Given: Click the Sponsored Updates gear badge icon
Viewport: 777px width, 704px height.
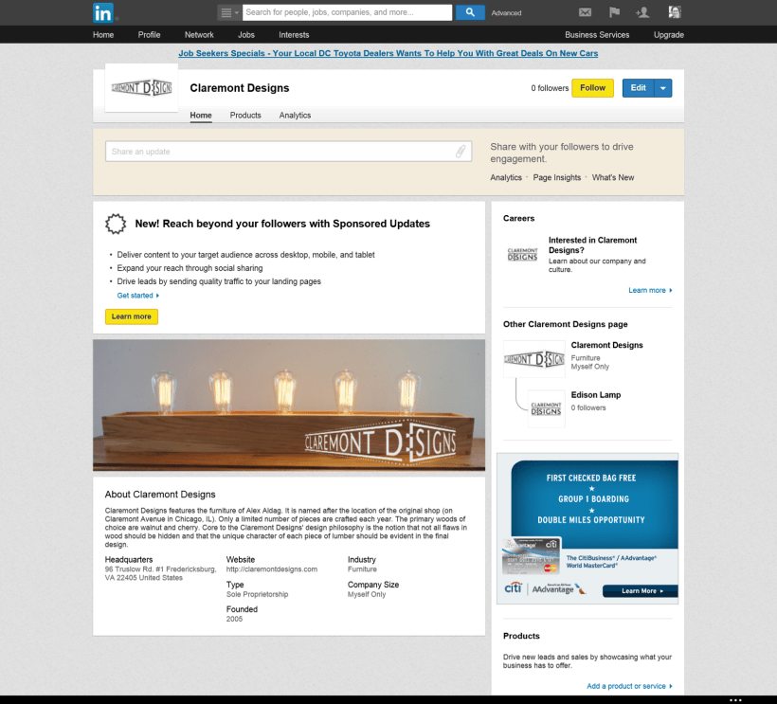Looking at the screenshot, I should (x=116, y=224).
